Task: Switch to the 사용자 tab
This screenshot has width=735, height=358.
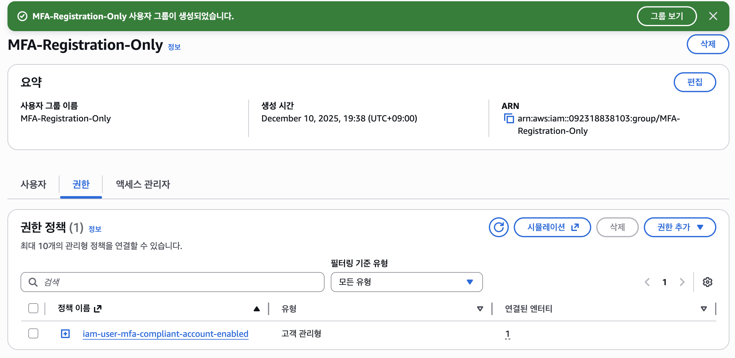Action: [33, 184]
